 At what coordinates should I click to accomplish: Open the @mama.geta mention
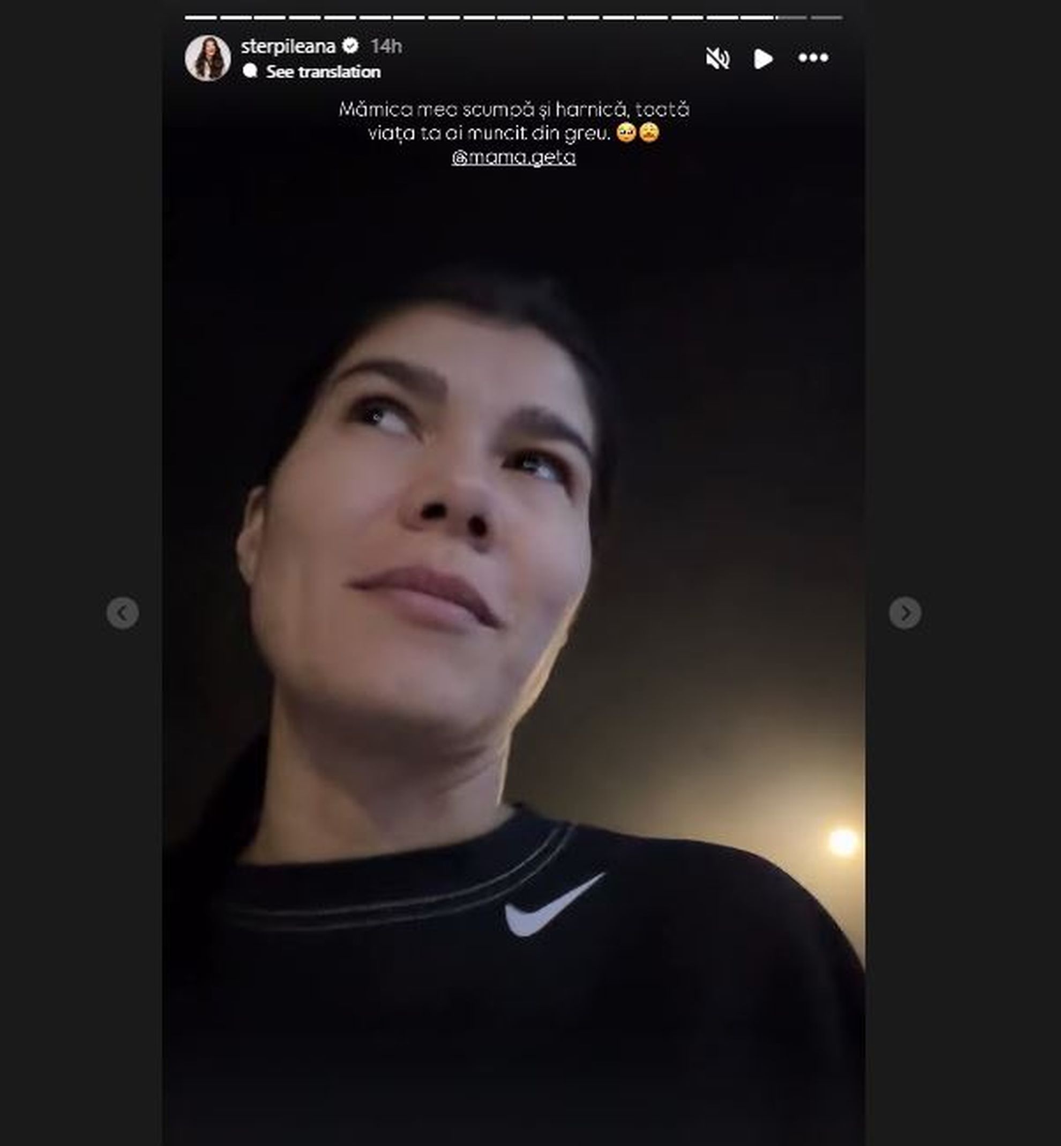tap(513, 157)
